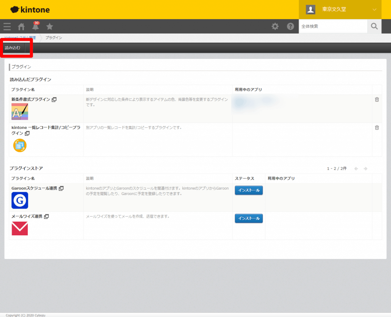Install the メールワイズ連携 plugin
Viewport: 391px width, 317px height.
coord(249,218)
